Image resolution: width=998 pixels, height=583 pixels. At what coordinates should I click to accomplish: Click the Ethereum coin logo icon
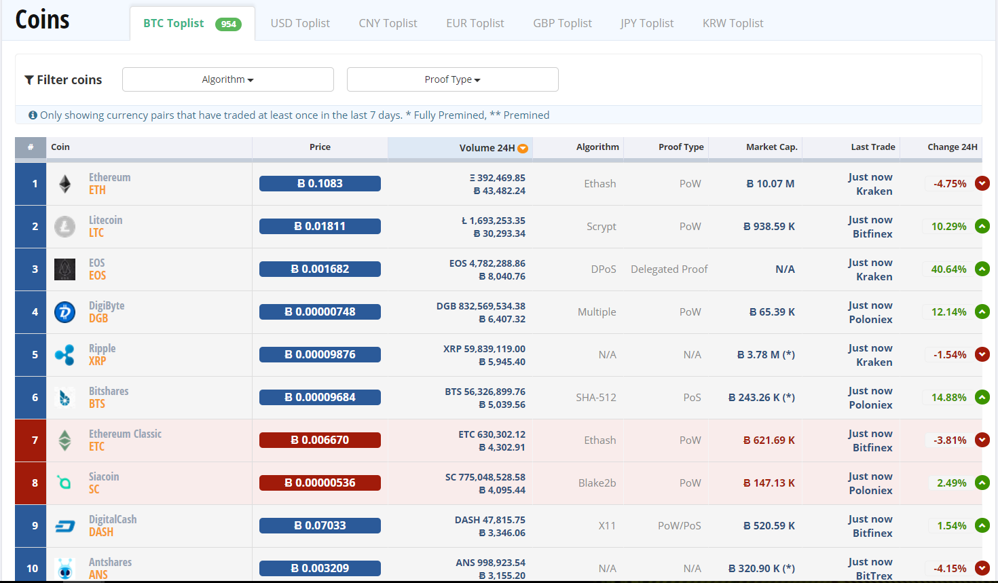pyautogui.click(x=64, y=184)
